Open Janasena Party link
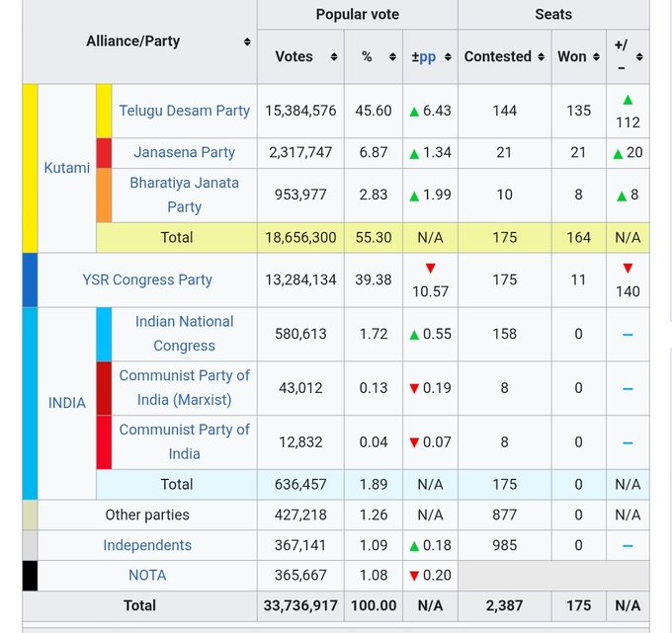672x633 pixels. pos(184,152)
